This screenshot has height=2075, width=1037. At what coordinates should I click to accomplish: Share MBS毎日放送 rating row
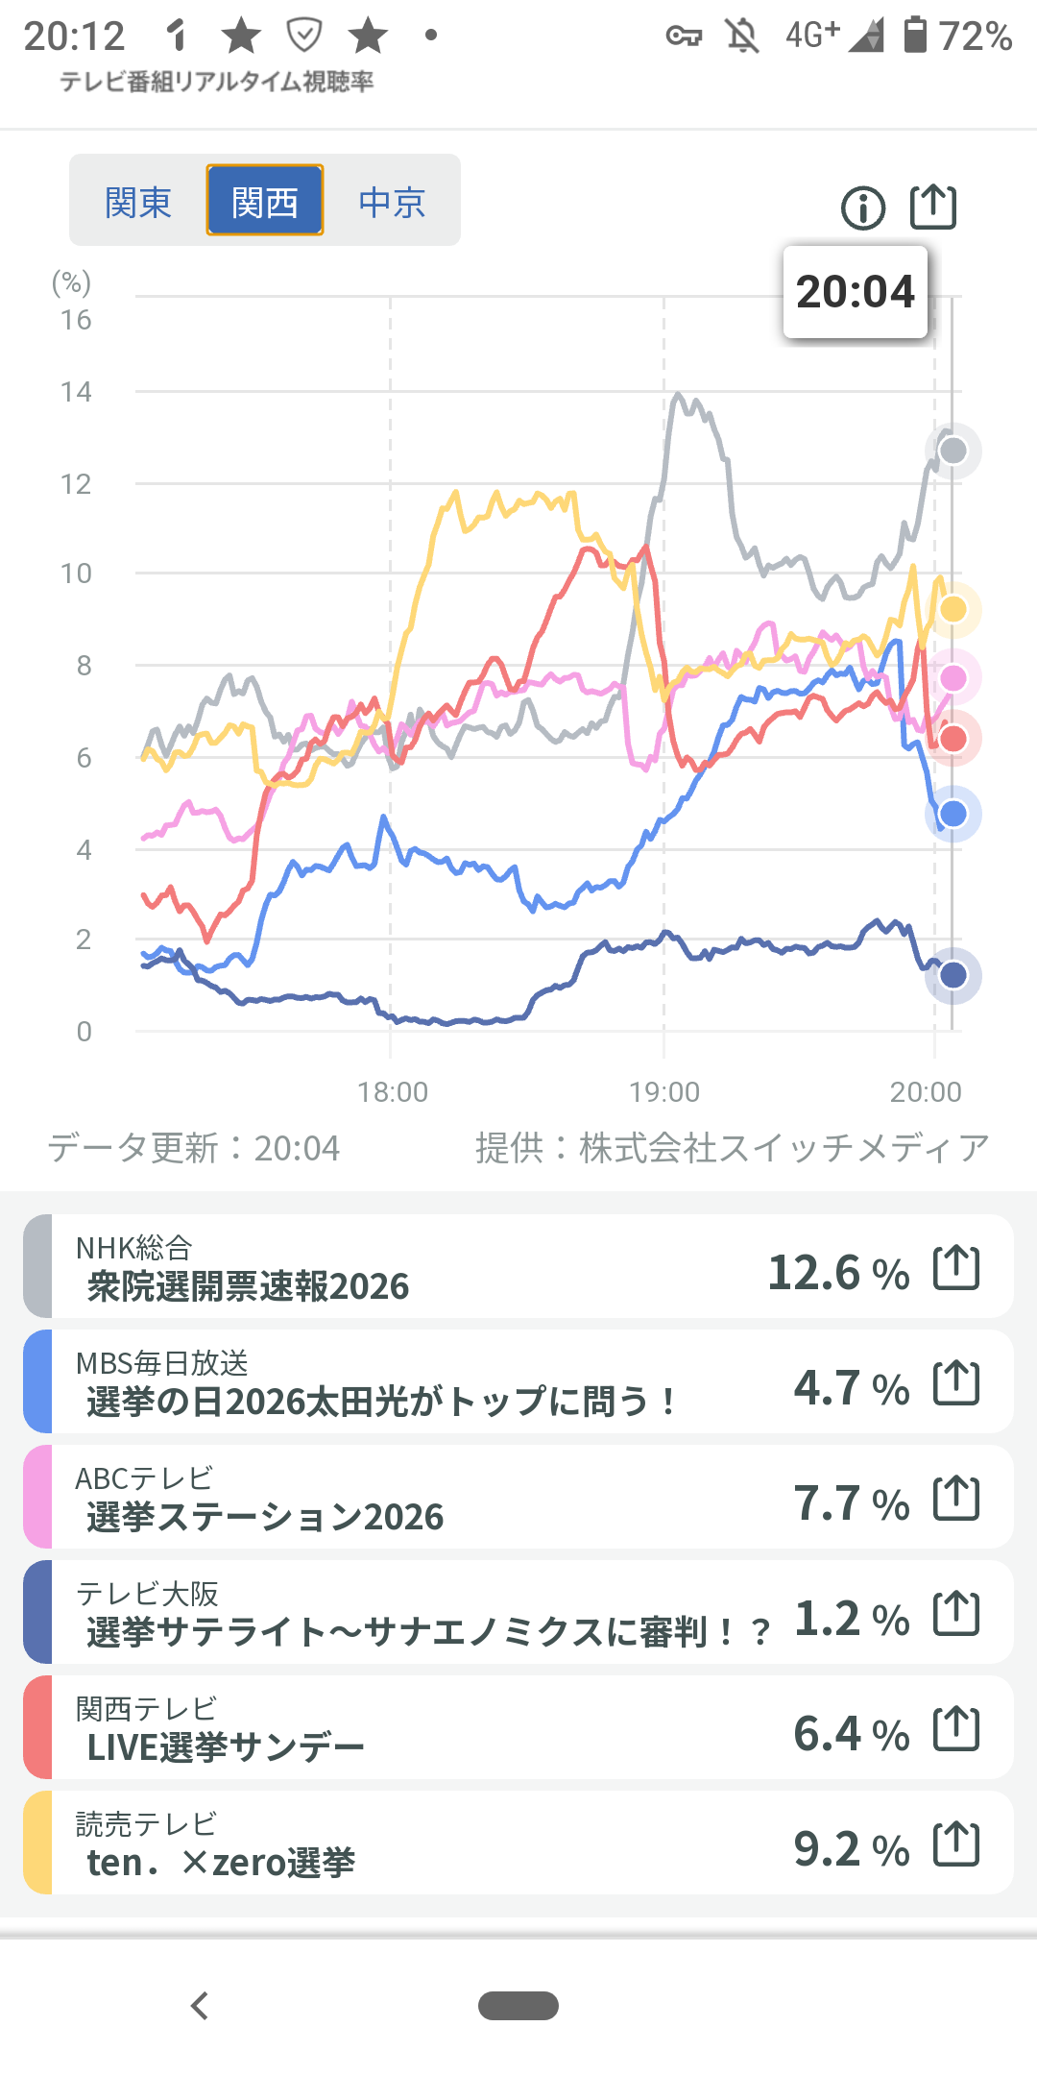[x=956, y=1383]
